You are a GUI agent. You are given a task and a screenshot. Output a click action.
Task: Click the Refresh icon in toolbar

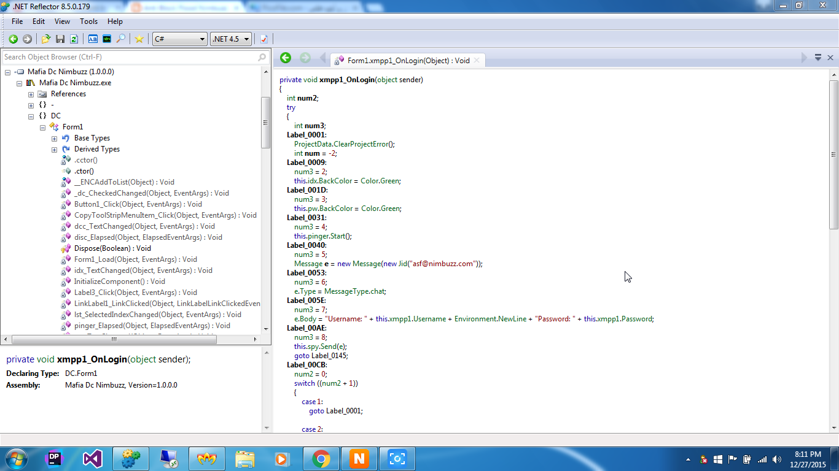74,39
